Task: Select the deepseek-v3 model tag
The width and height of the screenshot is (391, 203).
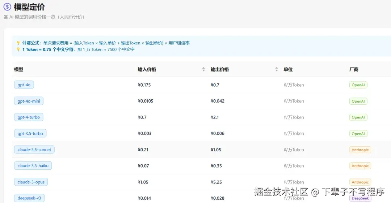Action: point(29,198)
